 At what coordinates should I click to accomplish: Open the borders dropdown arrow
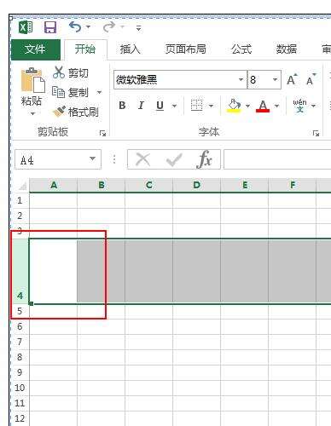click(211, 106)
